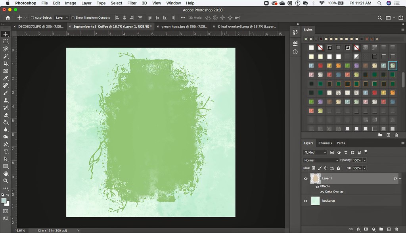Select the Crop tool

coord(6,64)
